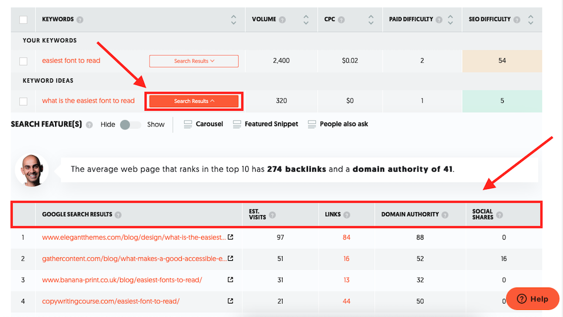
Task: Select the People also ask feature
Action: click(x=338, y=124)
